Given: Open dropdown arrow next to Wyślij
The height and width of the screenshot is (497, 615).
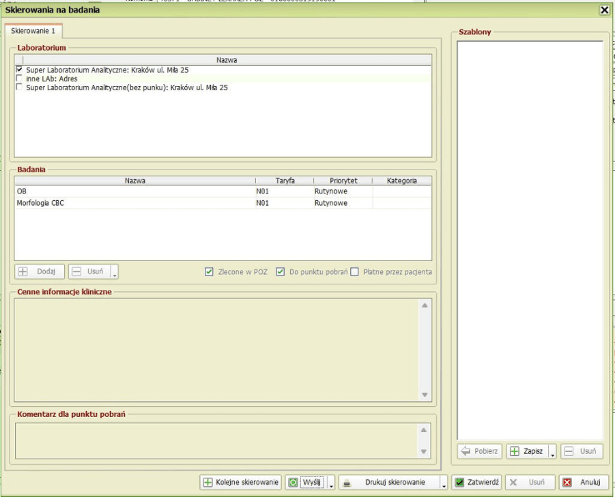Looking at the screenshot, I should click(x=332, y=483).
